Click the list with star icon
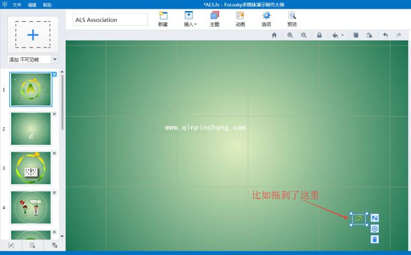Viewport: 411px width, 255px height. (x=32, y=245)
